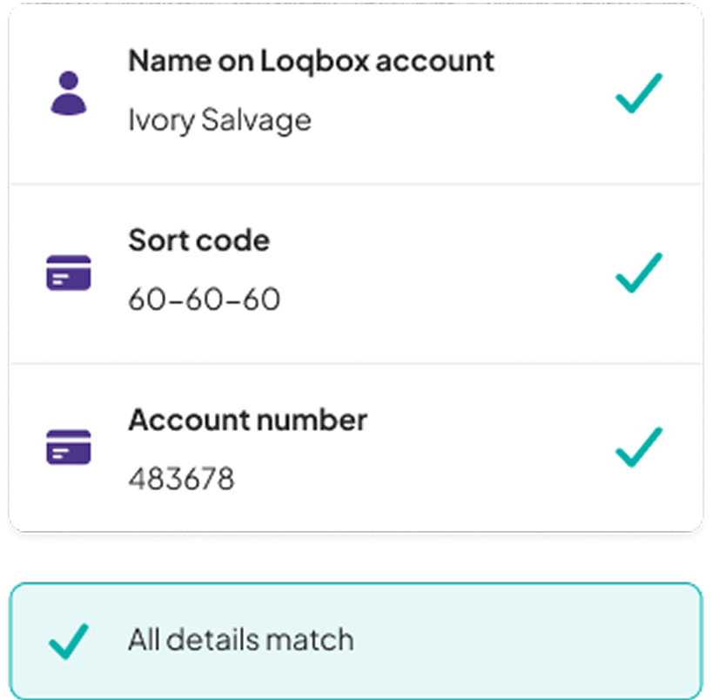The height and width of the screenshot is (700, 712).
Task: Click the divider between name and sort code rows
Action: (x=355, y=184)
